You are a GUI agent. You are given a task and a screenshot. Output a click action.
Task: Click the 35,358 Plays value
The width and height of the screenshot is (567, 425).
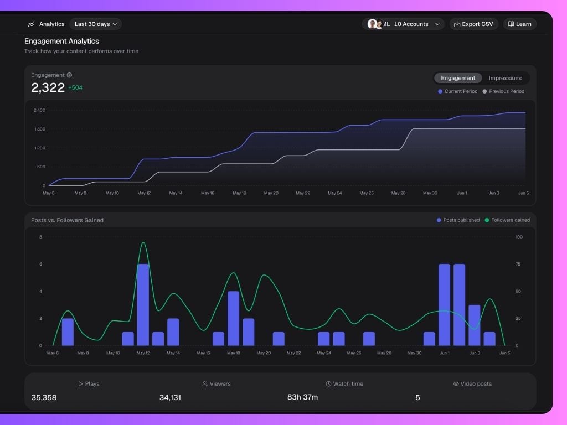[44, 397]
